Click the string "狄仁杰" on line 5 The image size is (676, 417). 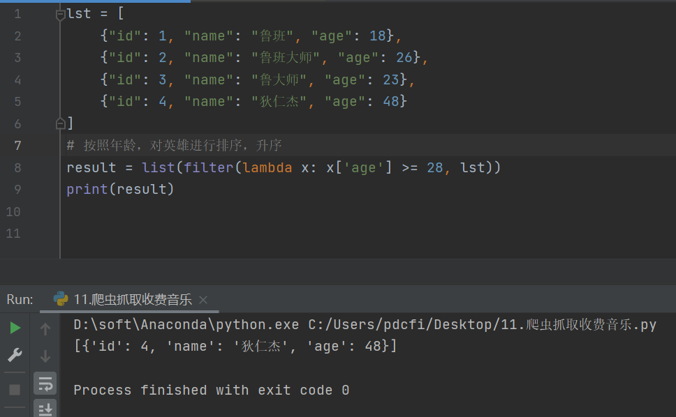(x=279, y=101)
